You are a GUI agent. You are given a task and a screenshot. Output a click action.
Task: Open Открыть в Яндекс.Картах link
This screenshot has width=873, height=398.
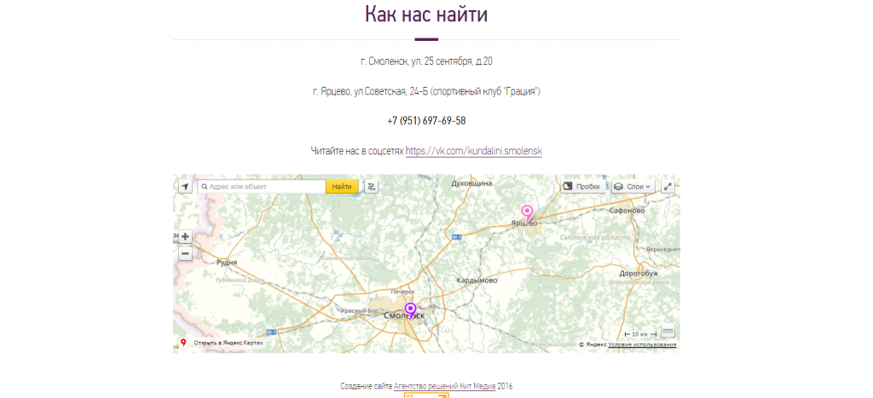click(228, 343)
